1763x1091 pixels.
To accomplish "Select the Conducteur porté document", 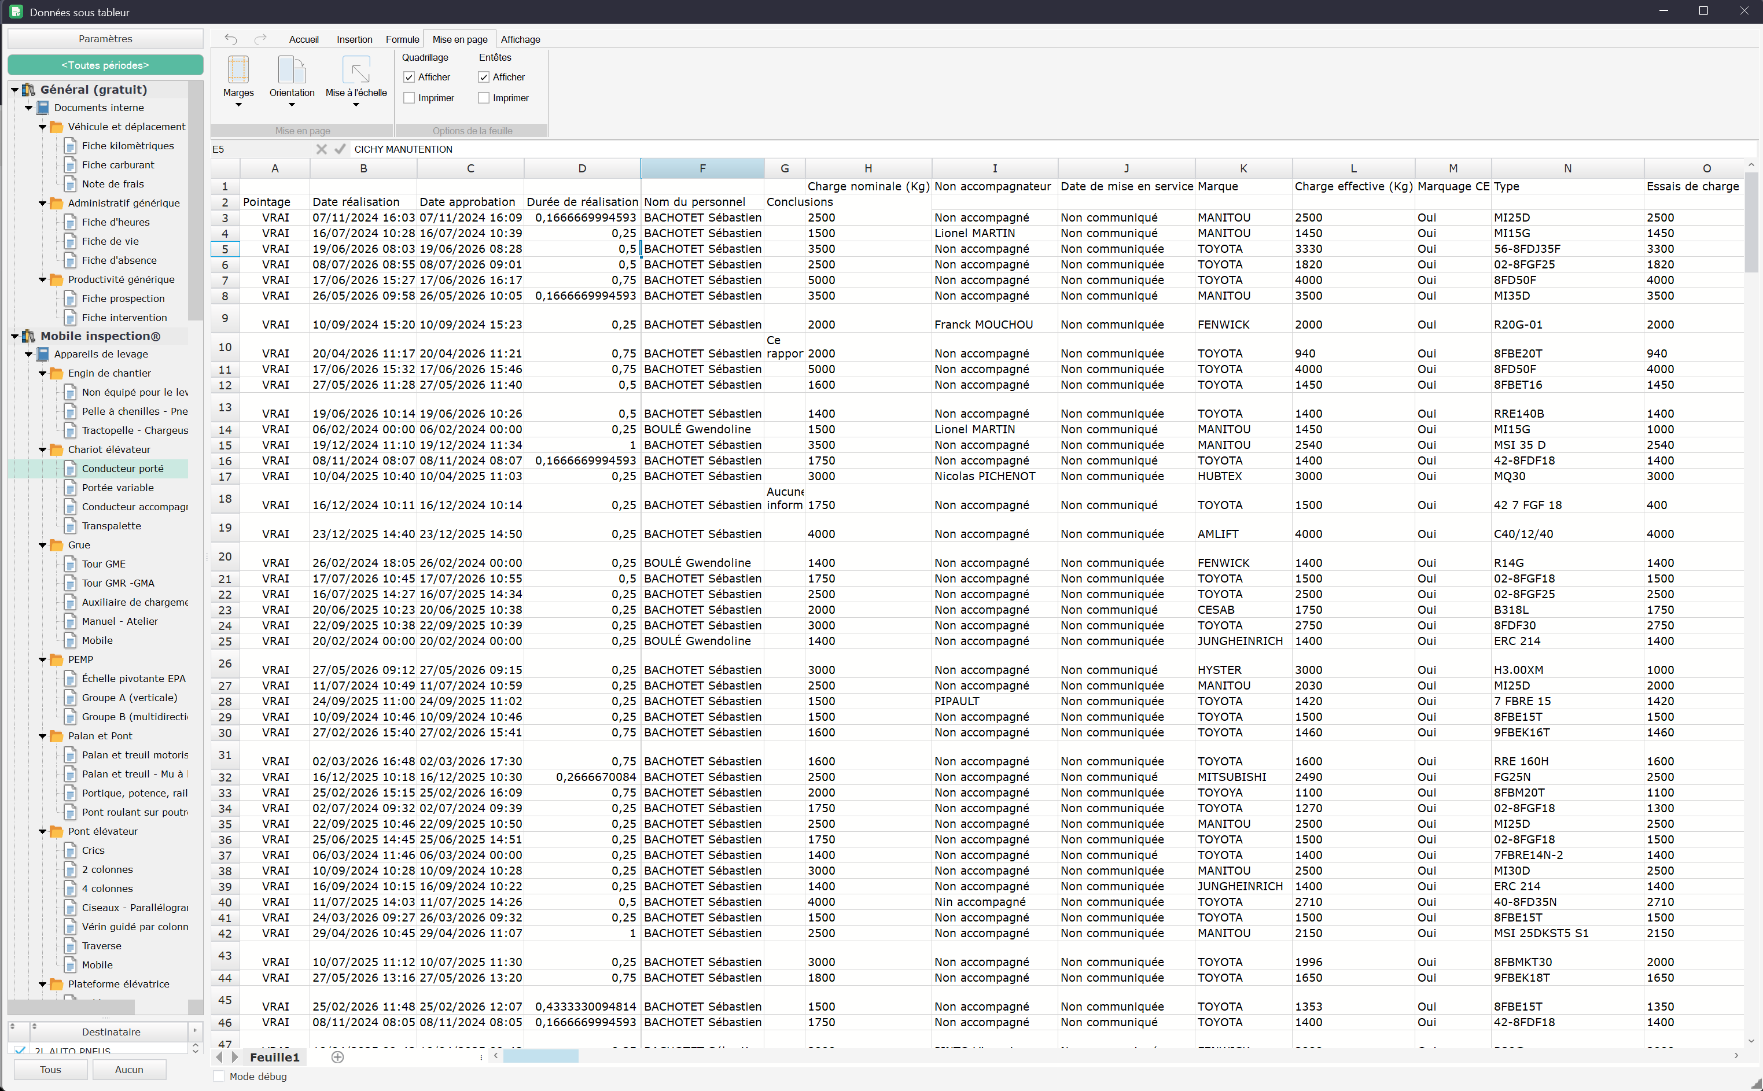I will click(x=123, y=469).
